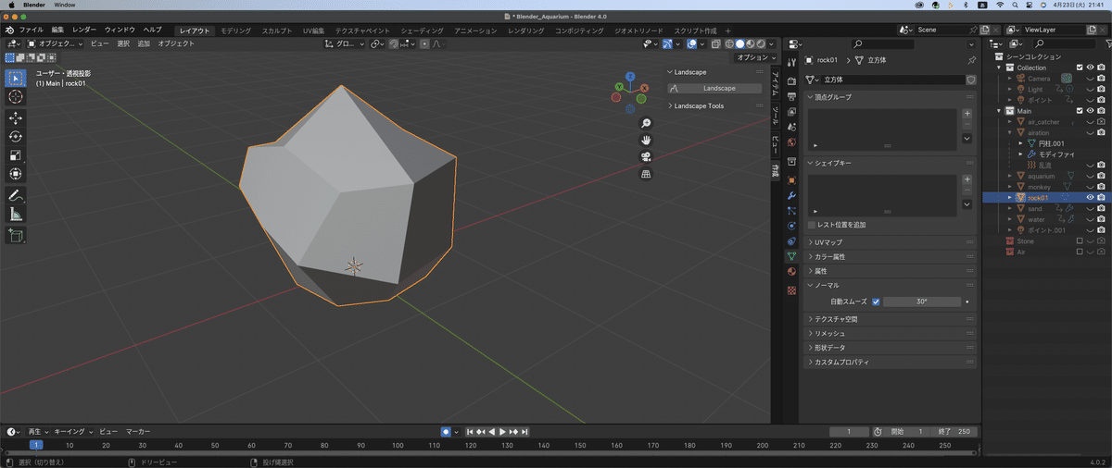Open the オプション dropdown
The height and width of the screenshot is (468, 1112).
(756, 57)
